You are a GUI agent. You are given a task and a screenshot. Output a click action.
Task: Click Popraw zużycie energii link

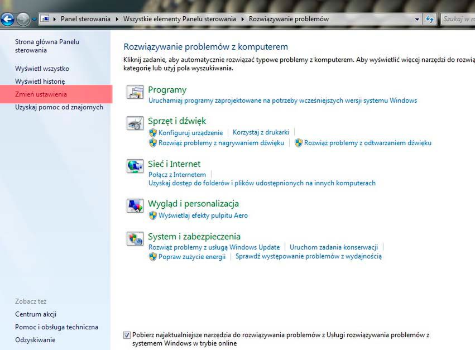click(192, 257)
